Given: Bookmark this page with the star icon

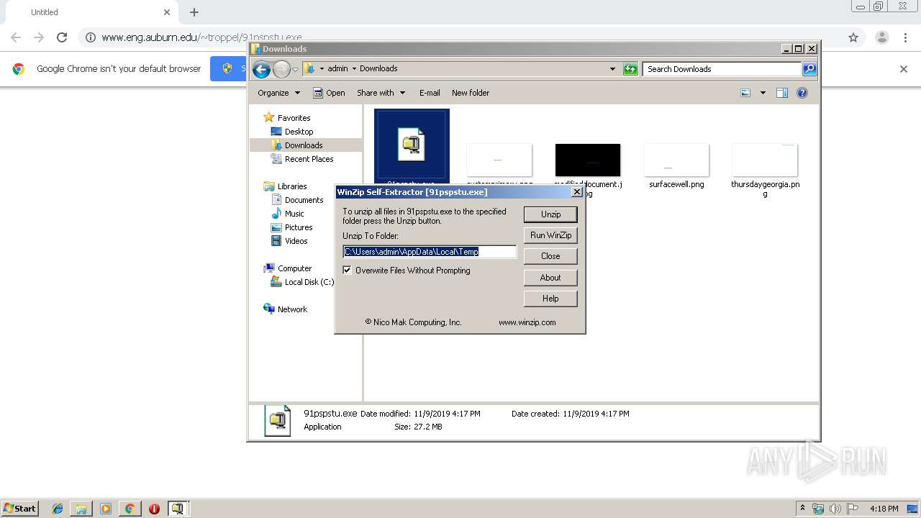Looking at the screenshot, I should click(x=853, y=37).
